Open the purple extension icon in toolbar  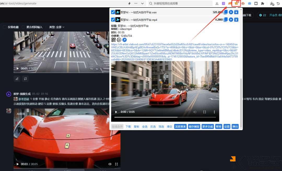[223, 3]
